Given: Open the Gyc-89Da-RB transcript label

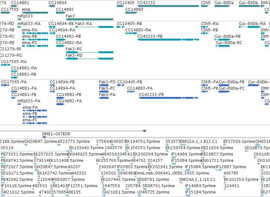Looking at the screenshot, I should tap(227, 36).
